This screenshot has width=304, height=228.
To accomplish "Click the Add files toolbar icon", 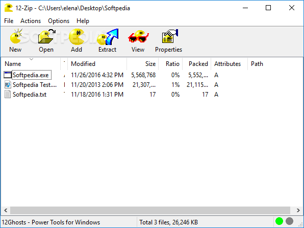I will (77, 36).
